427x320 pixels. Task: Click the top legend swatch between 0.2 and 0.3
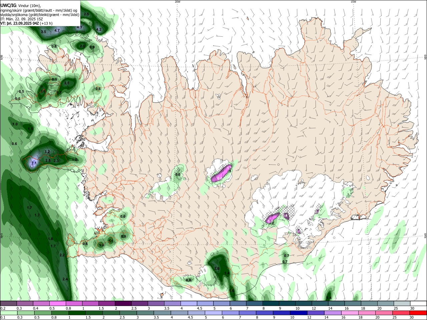coord(9,304)
